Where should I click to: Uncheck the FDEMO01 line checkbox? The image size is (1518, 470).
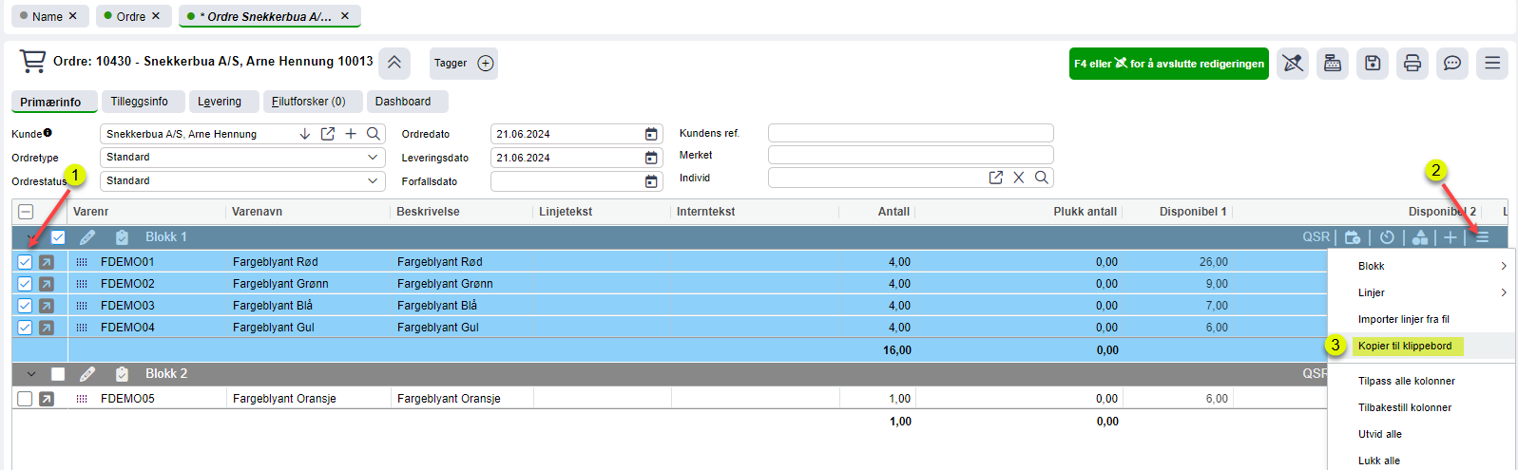pos(25,262)
